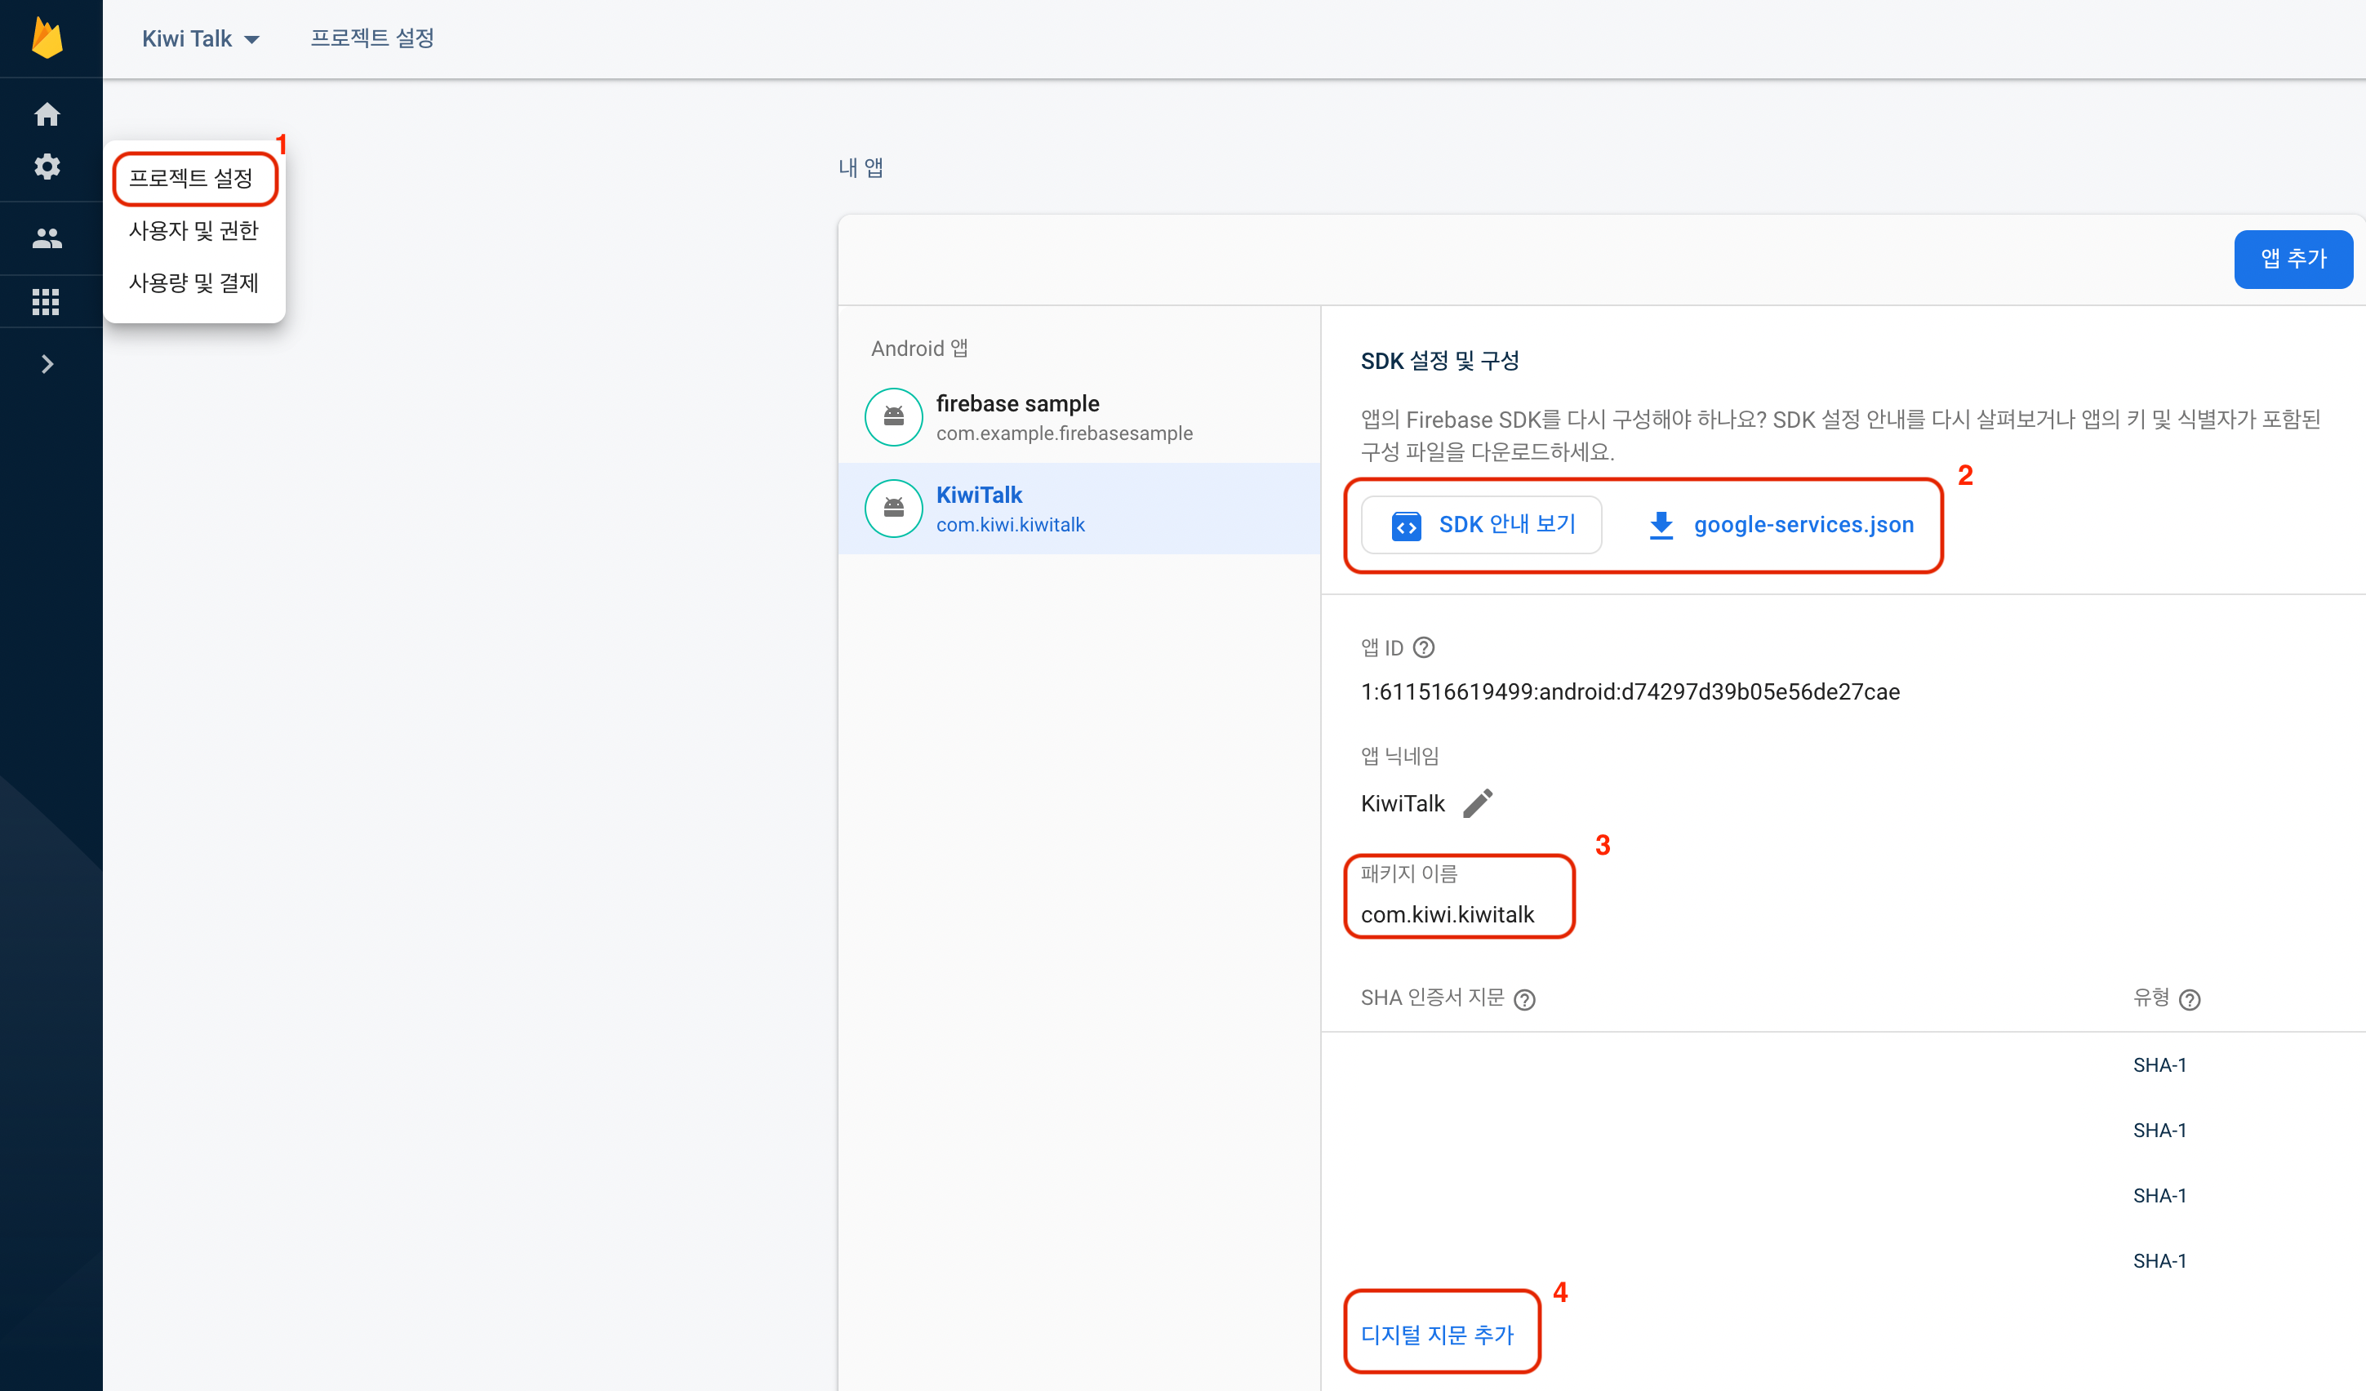This screenshot has width=2366, height=1391.
Task: Download google-services.json file
Action: coord(1781,525)
